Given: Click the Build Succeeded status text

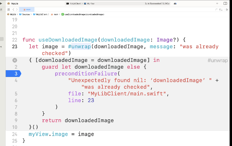Looking at the screenshot, I should [x=157, y=4].
